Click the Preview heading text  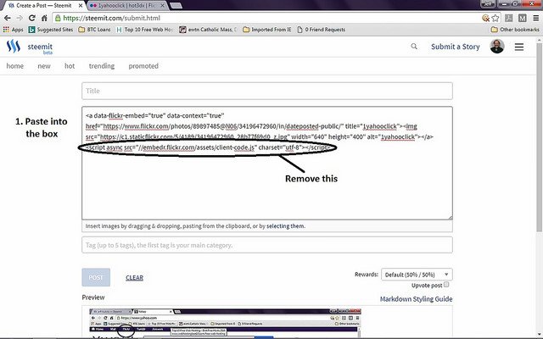(93, 297)
